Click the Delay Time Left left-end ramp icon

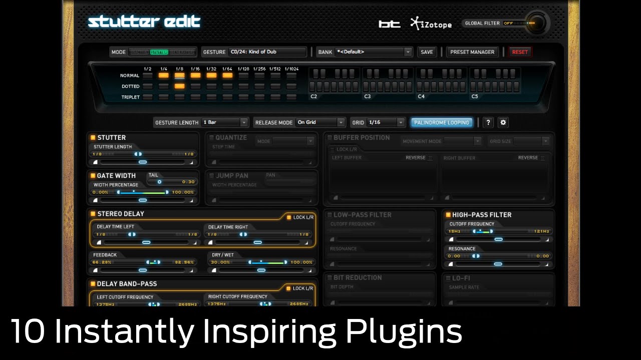pos(99,242)
